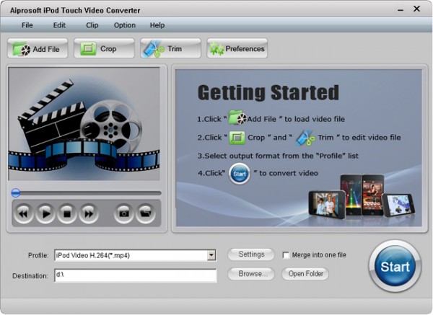Click the Settings button

[x=251, y=254]
